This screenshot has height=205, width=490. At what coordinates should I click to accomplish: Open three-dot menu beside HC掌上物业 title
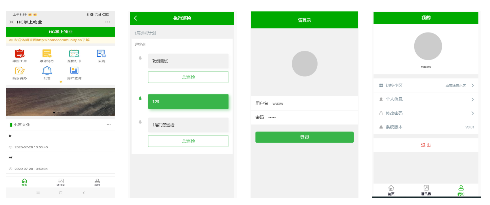(x=108, y=22)
